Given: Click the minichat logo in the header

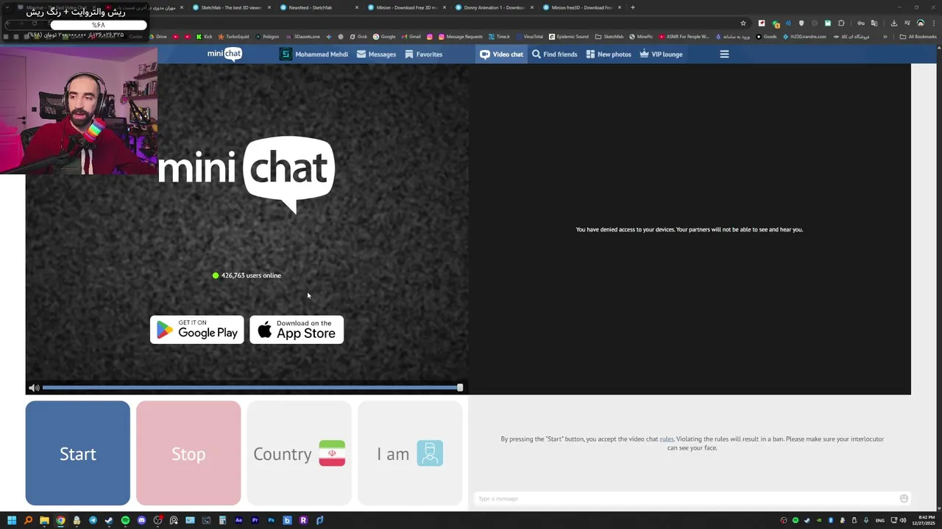Looking at the screenshot, I should (224, 54).
